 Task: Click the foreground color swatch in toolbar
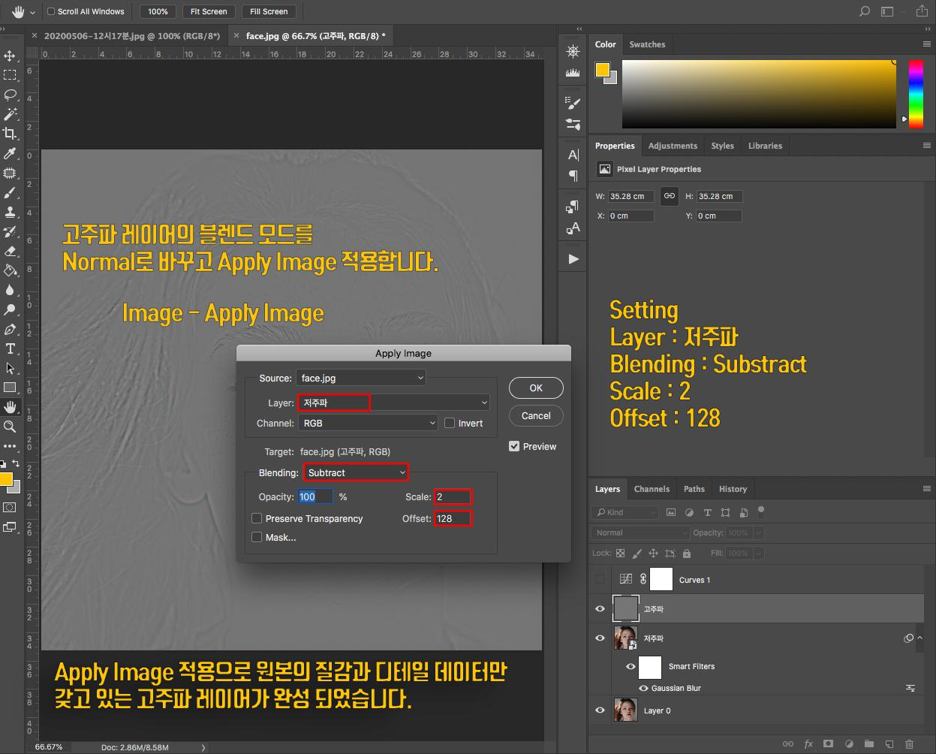coord(6,480)
